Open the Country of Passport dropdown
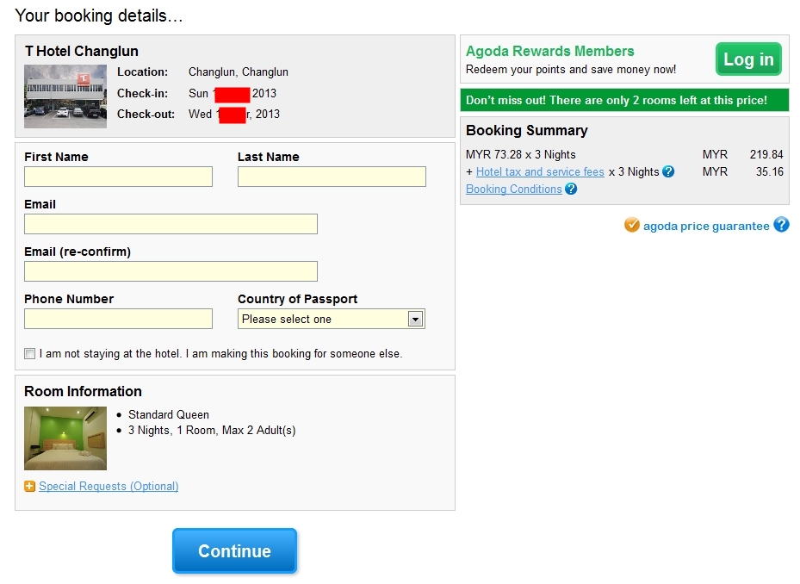This screenshot has width=800, height=584. (332, 319)
